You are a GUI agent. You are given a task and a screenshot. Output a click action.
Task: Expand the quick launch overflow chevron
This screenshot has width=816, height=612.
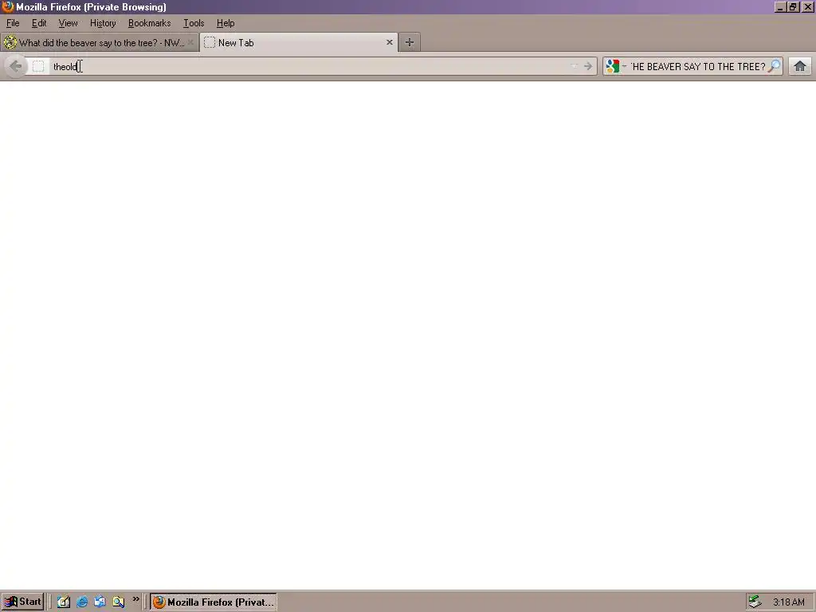[135, 599]
